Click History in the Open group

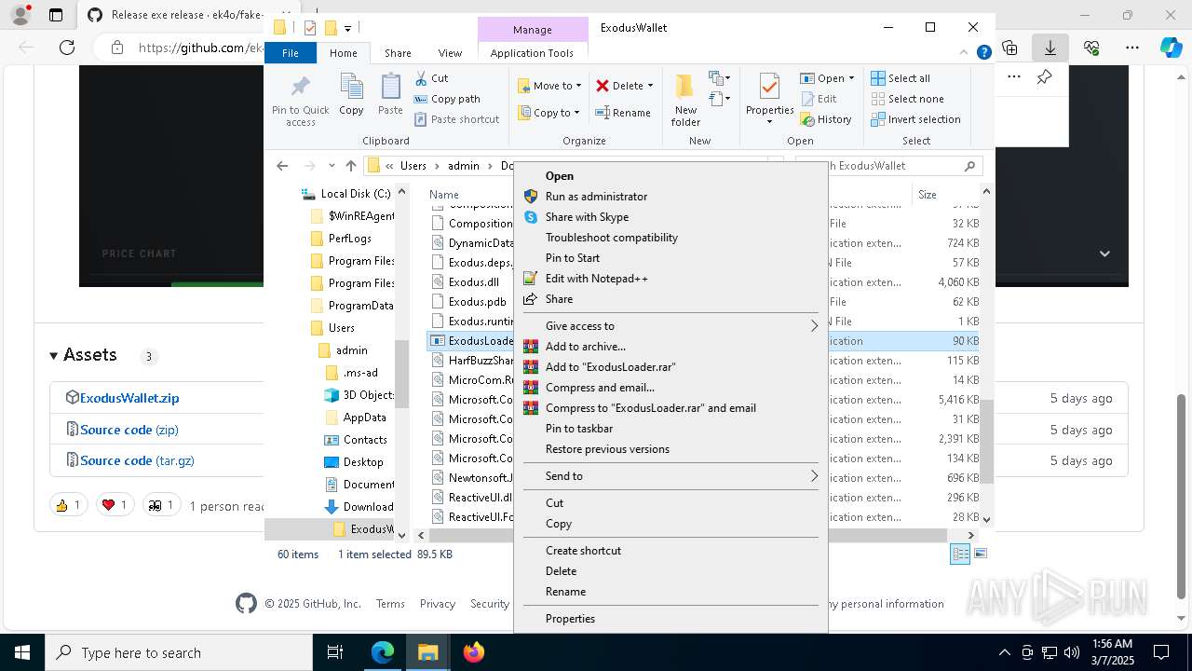[x=825, y=119]
